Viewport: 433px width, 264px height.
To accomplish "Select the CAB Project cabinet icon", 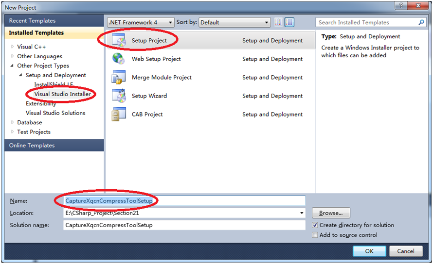I will pos(119,114).
